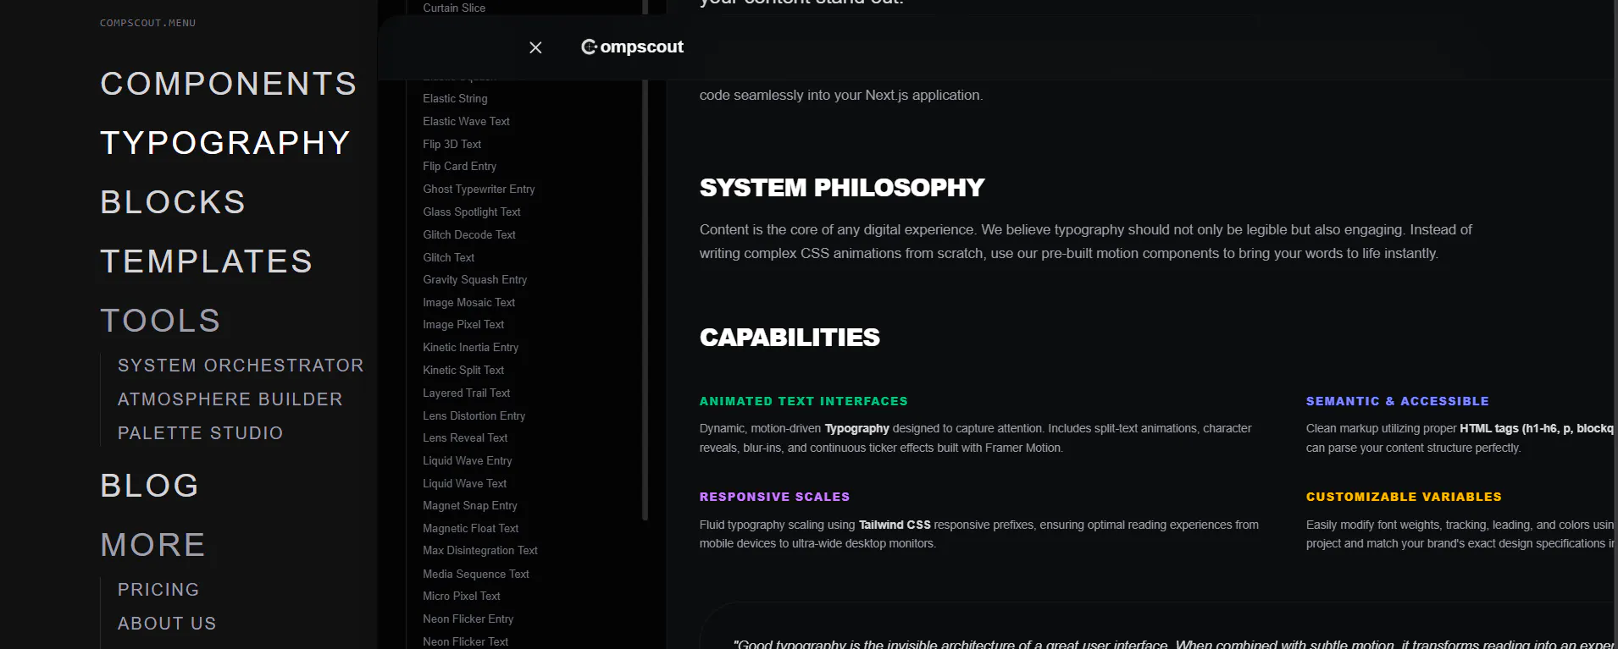Screen dimensions: 1618x649
Task: Select Max Disintegration Text in the list
Action: click(479, 551)
